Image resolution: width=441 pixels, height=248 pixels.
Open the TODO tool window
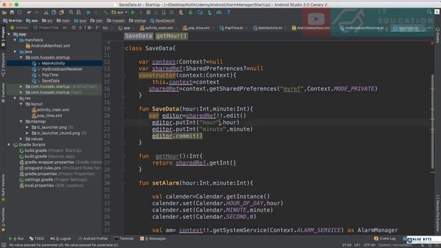click(37, 238)
